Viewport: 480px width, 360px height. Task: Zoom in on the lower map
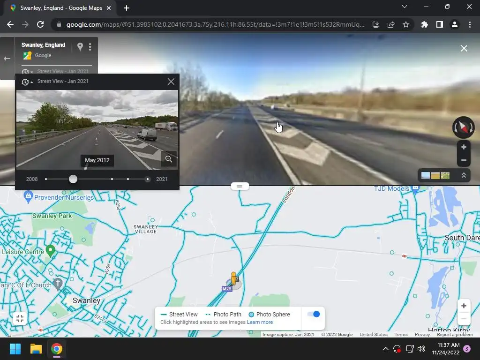[x=464, y=306]
